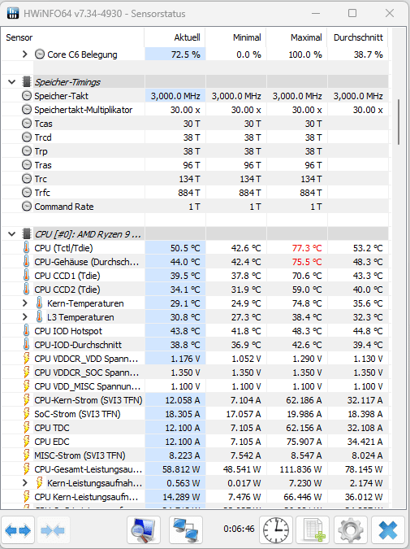Expand the Kern-Temperaturen row
Screen dimensions: 410x549
coord(25,303)
